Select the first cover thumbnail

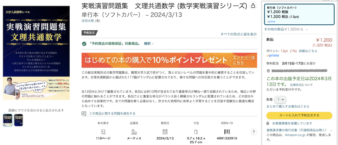[7, 120]
